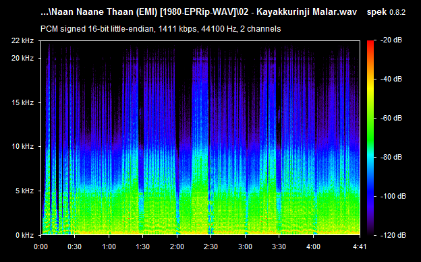Click the -60 dB legend label

pyautogui.click(x=391, y=118)
